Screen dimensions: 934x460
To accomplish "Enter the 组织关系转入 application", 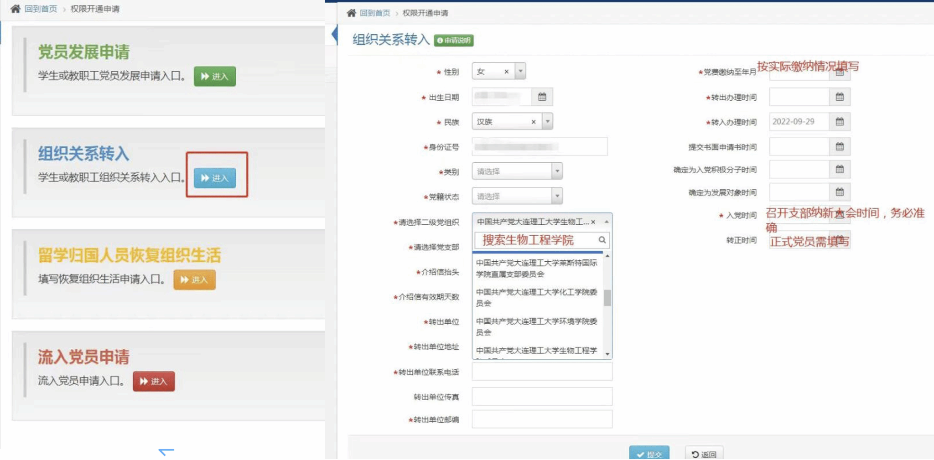I will 215,178.
